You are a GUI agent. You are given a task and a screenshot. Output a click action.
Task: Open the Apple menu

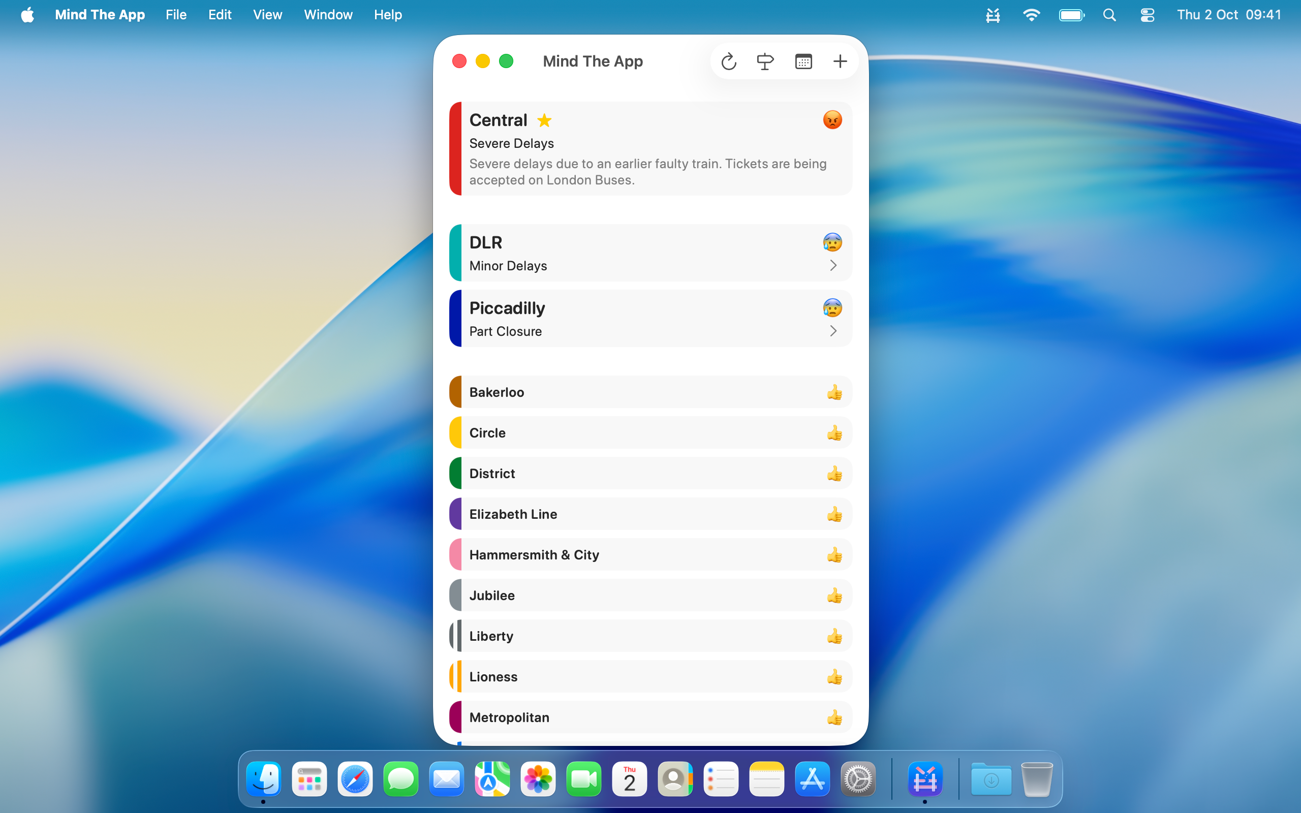[27, 15]
